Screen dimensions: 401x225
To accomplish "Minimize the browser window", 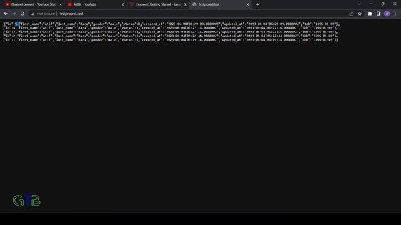I will coord(371,4).
